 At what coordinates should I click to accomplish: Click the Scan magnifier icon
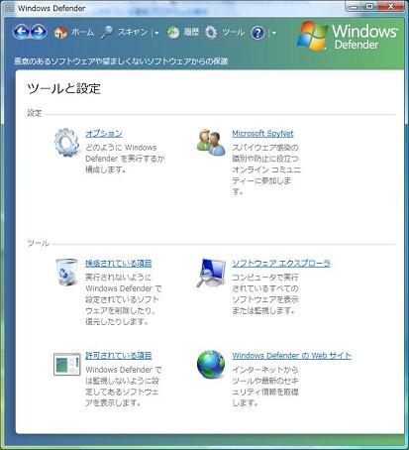[107, 33]
